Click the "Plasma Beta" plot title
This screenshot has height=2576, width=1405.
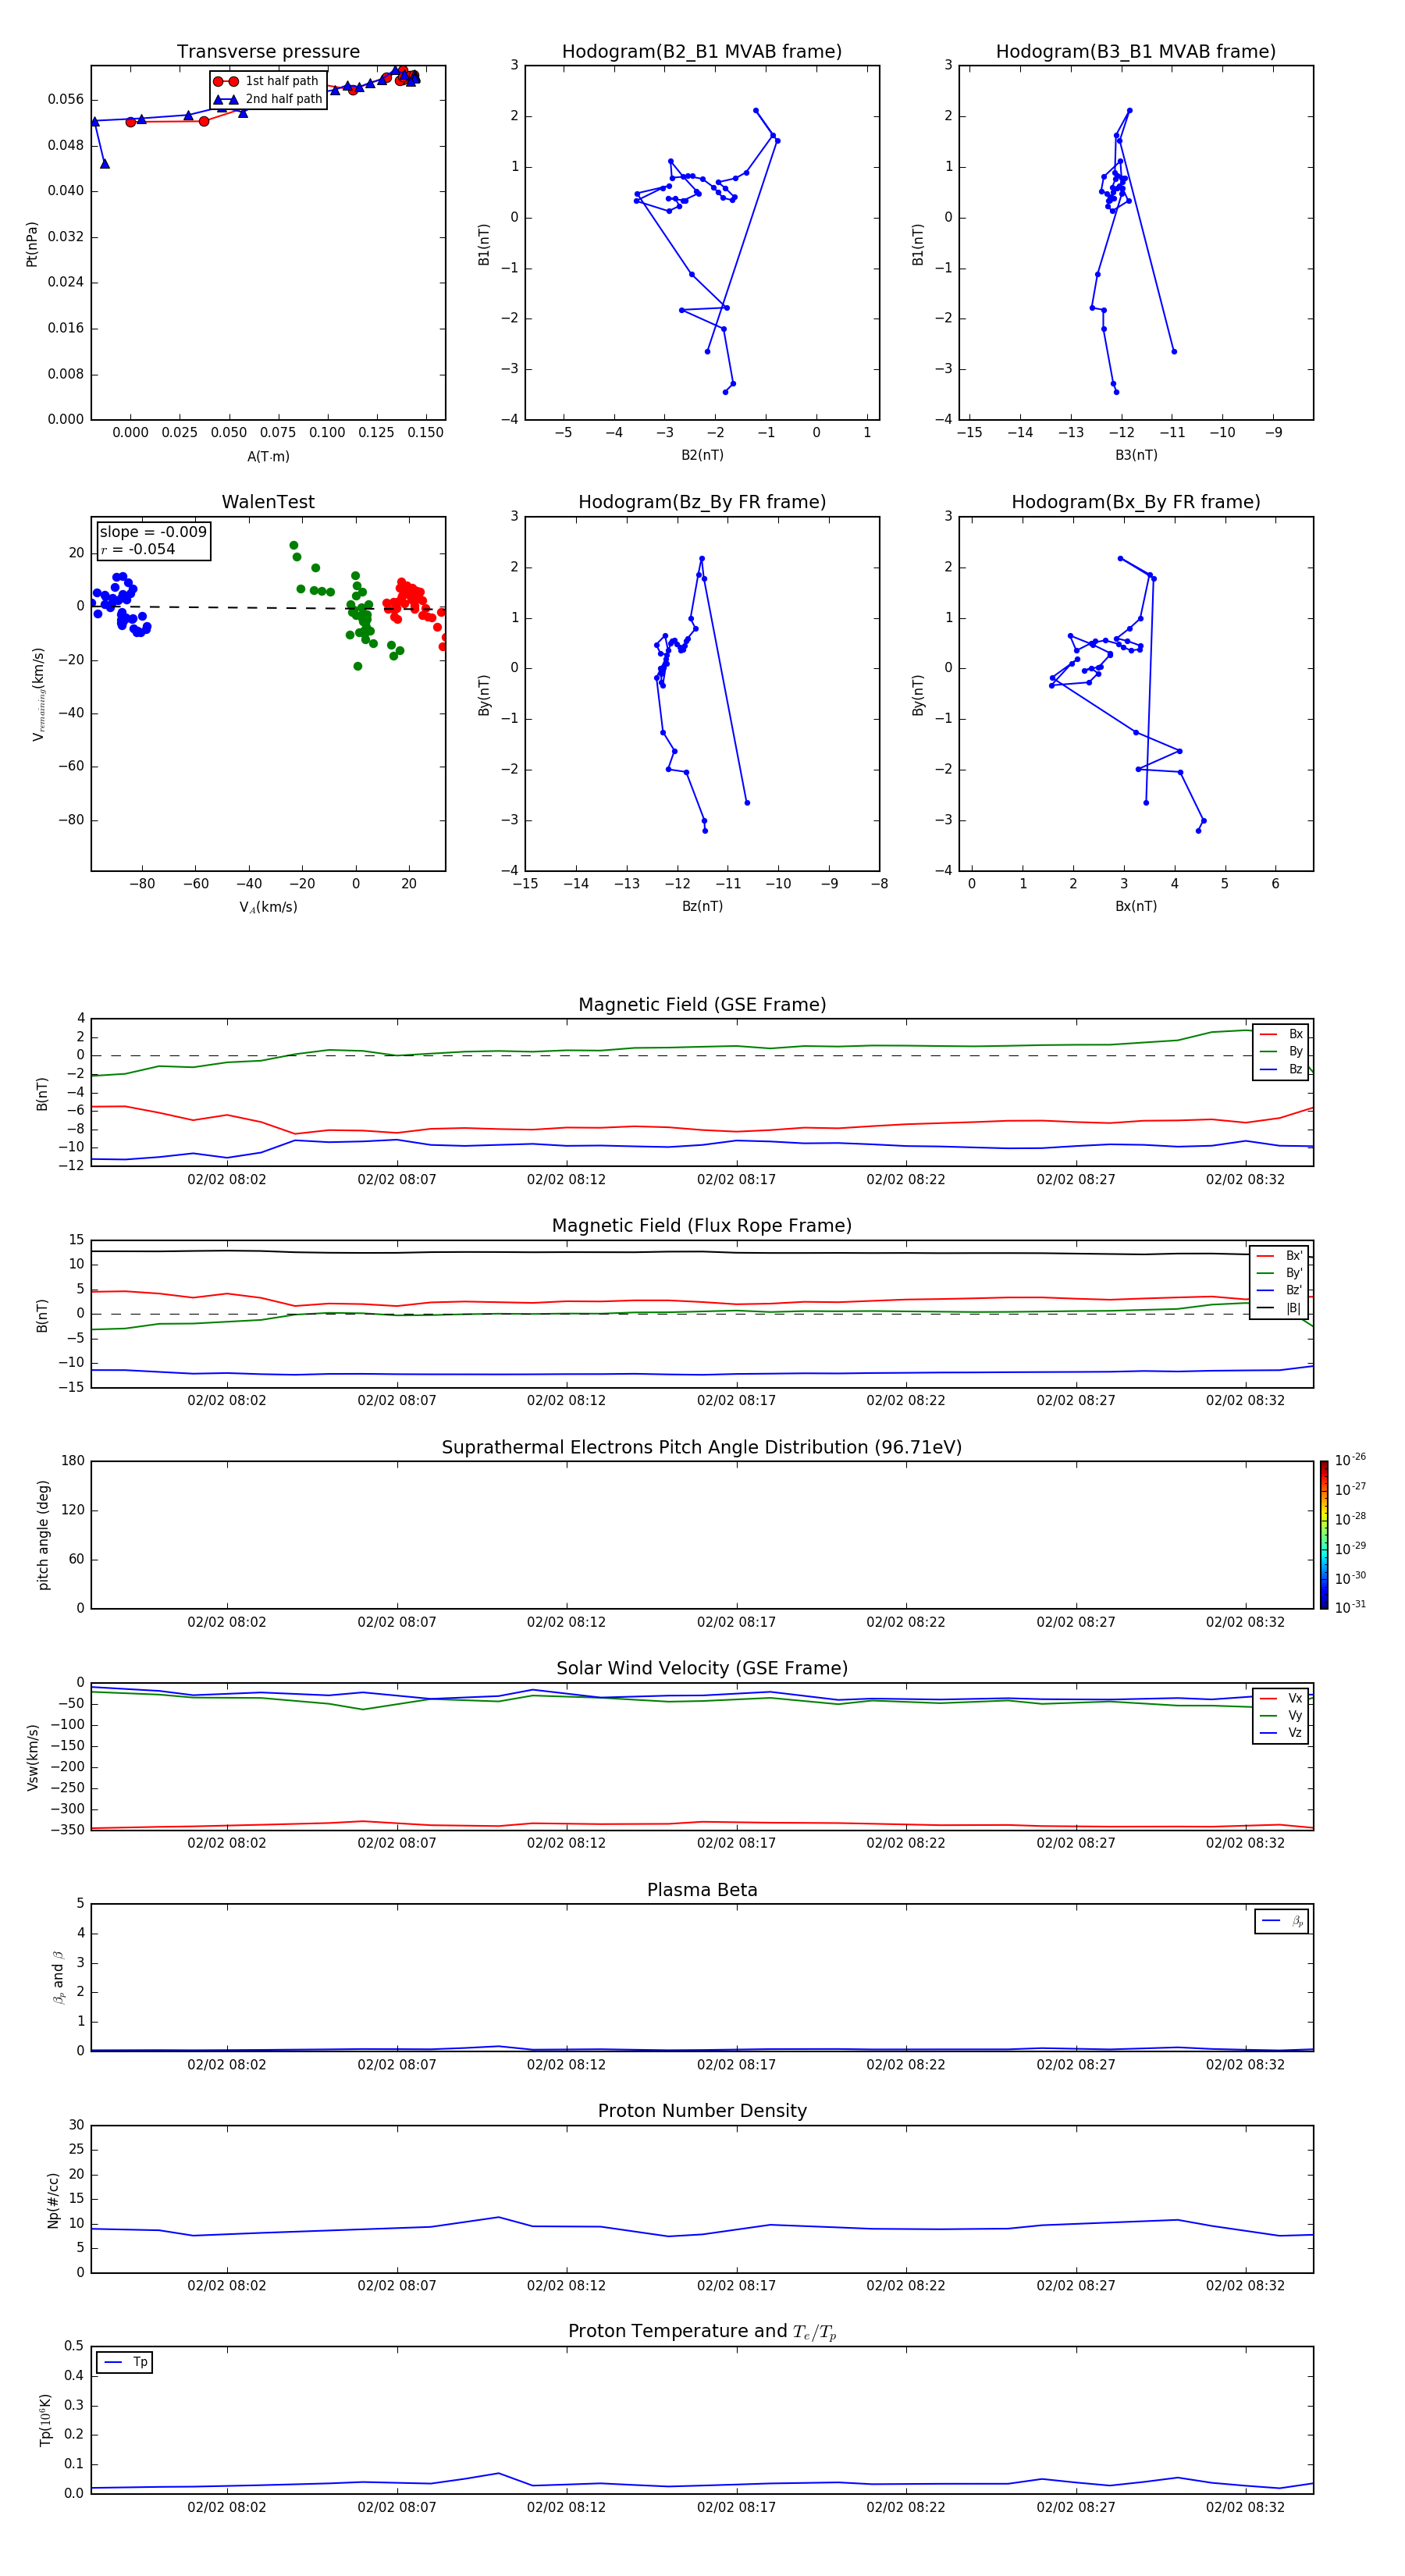(x=702, y=1890)
